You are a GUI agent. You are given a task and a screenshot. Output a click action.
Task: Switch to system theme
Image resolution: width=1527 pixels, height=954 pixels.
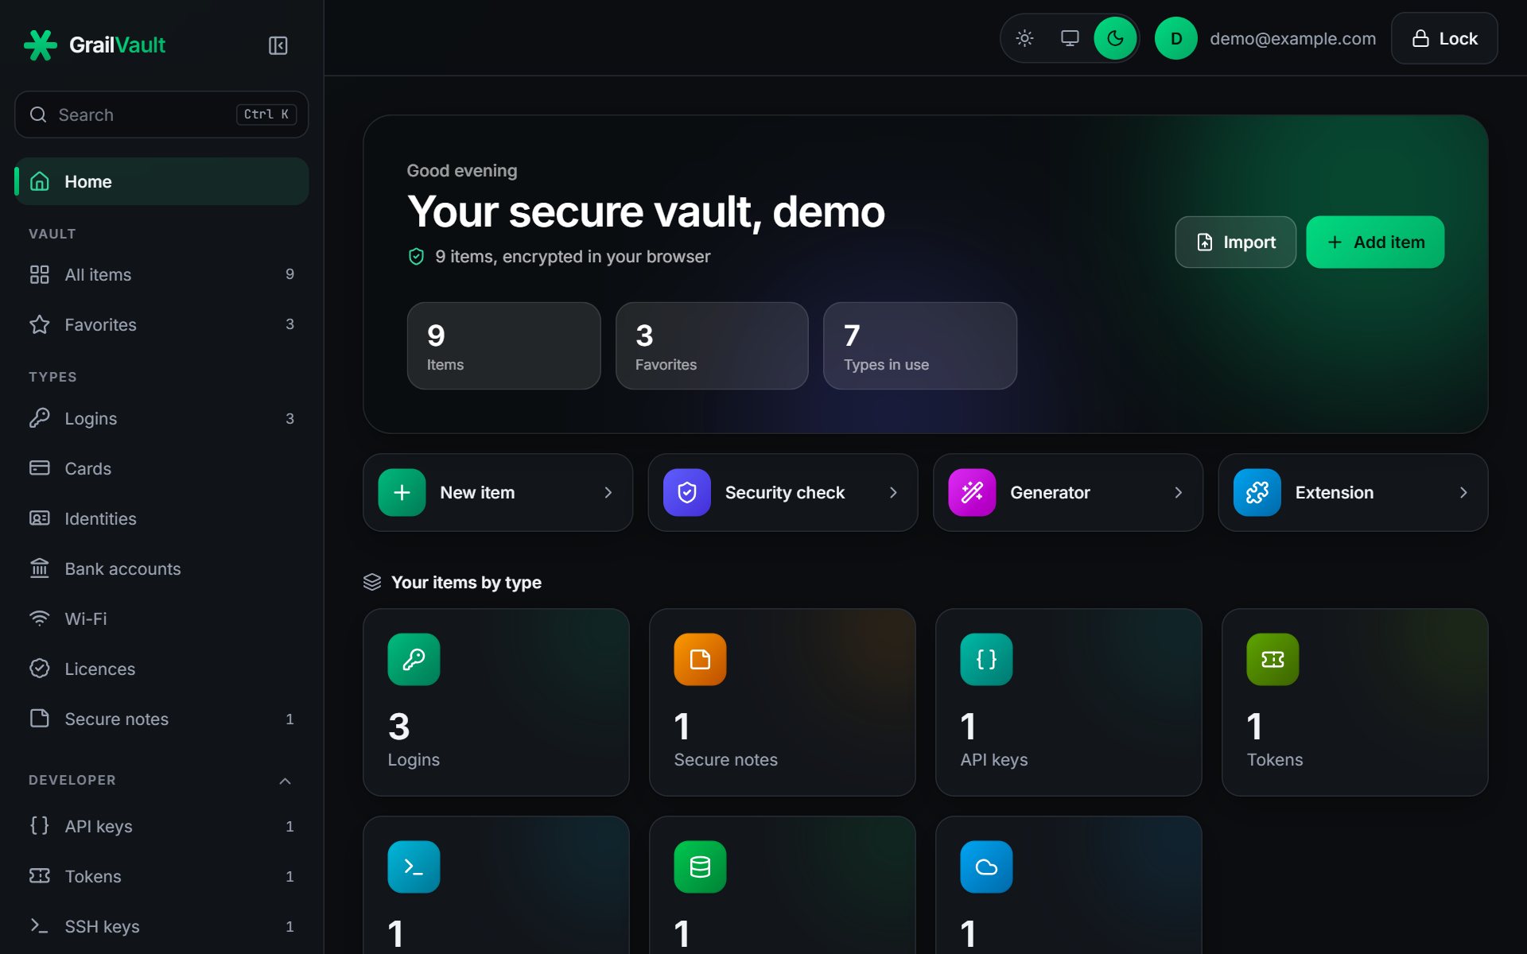click(x=1070, y=38)
